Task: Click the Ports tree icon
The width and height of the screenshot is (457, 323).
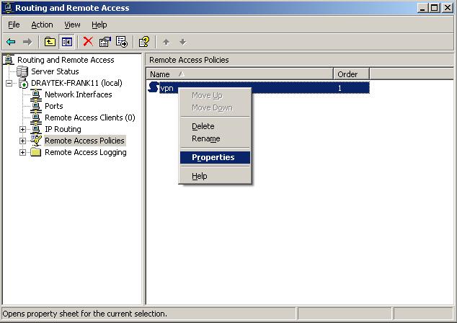Action: click(x=36, y=106)
